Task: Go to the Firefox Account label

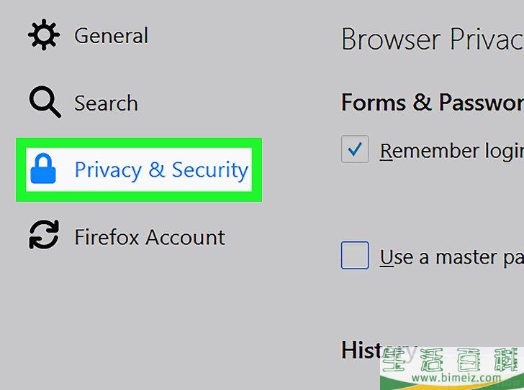Action: click(150, 237)
